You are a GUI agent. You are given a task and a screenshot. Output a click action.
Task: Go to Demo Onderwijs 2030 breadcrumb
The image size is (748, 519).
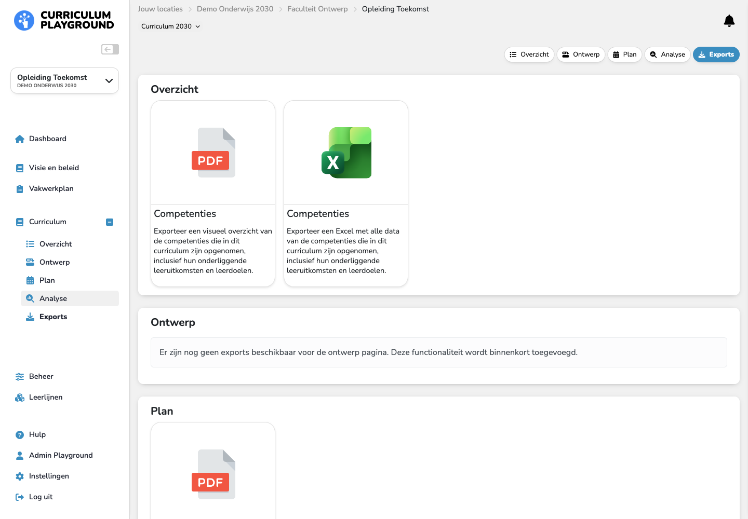[235, 9]
